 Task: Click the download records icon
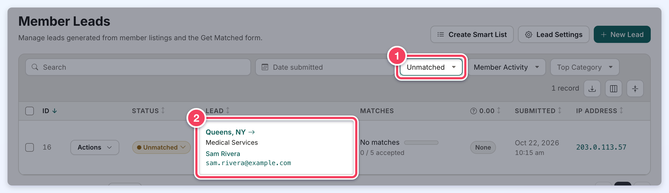(592, 88)
